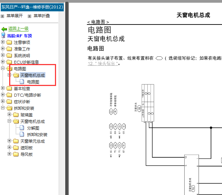222x195 pixels.
Task: Open the 电路图 page under 天窗电机总成
Action: pyautogui.click(x=33, y=82)
